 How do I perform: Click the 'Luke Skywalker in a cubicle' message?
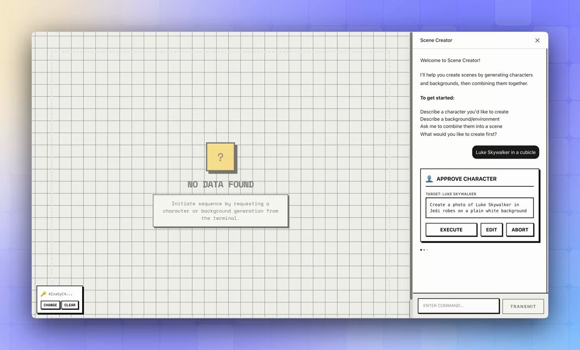click(505, 152)
